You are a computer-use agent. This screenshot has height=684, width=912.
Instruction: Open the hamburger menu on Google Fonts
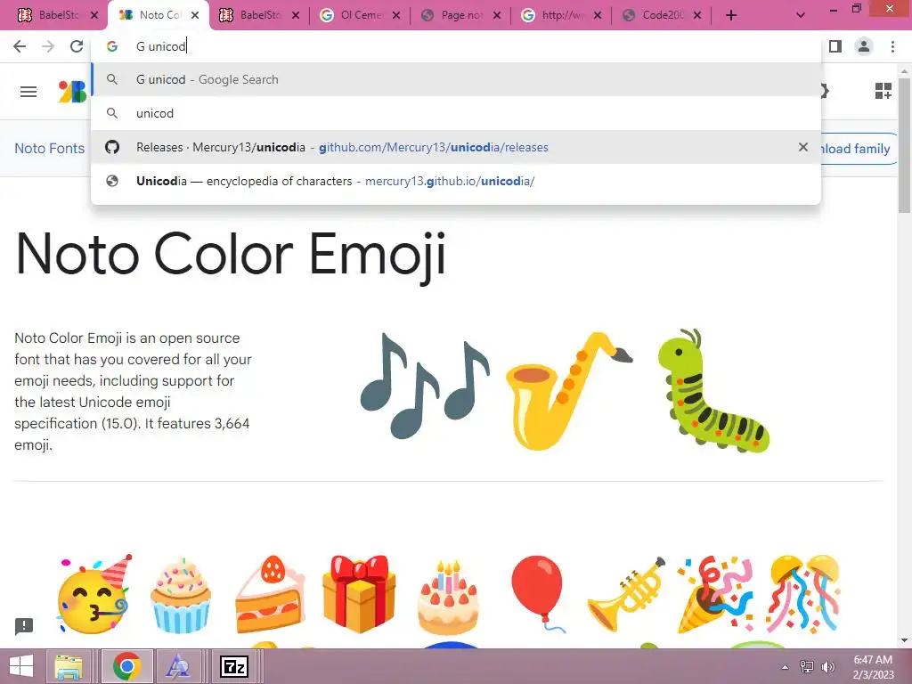28,92
